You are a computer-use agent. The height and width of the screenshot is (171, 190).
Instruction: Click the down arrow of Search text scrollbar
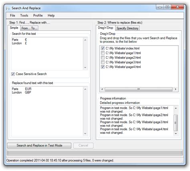(85, 68)
